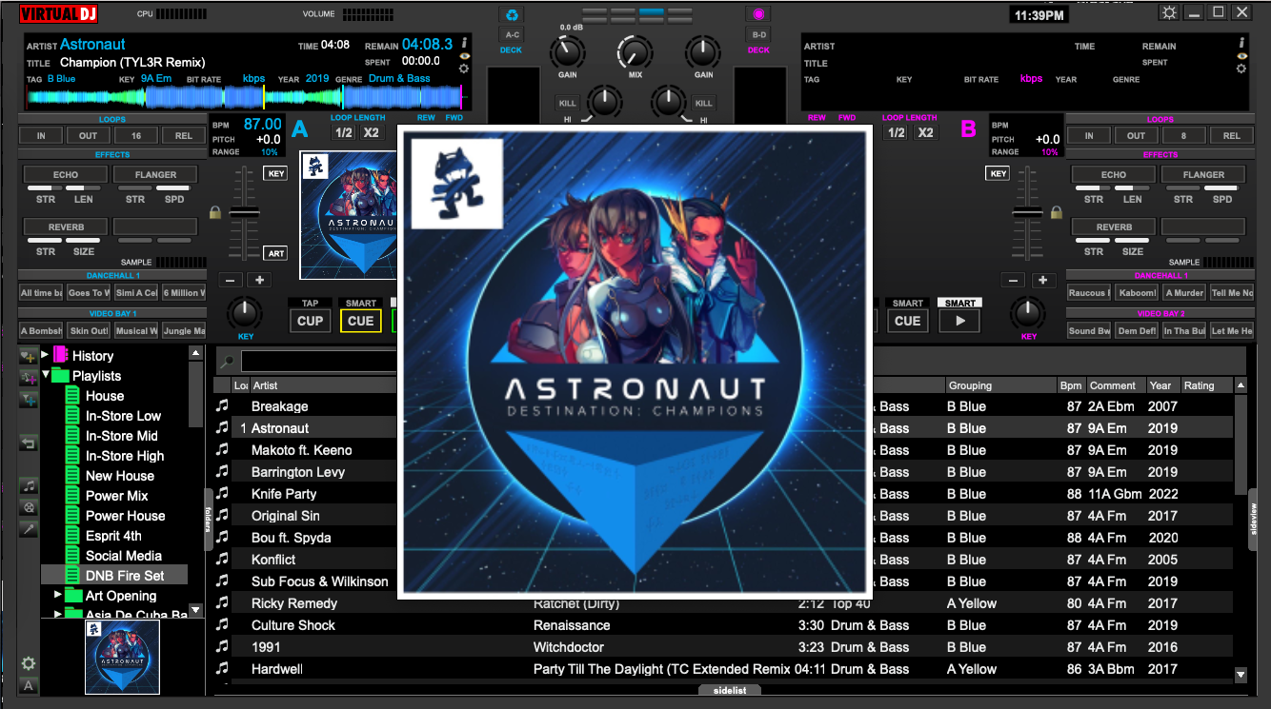The image size is (1271, 709).
Task: Click the music note icon beside Hardwell
Action: 222,669
